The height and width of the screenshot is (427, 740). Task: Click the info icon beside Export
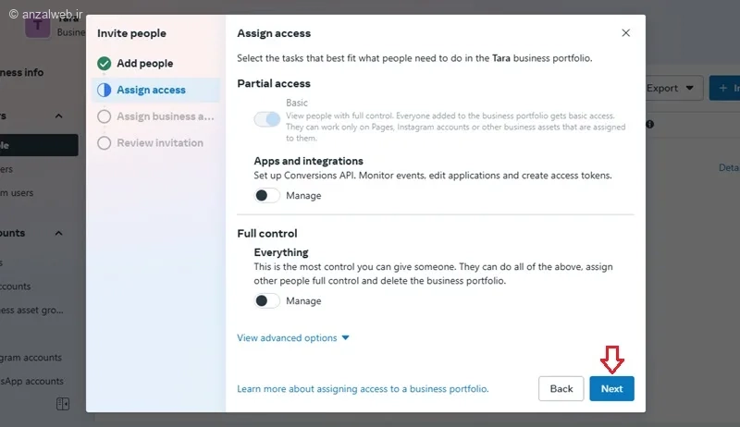(649, 124)
